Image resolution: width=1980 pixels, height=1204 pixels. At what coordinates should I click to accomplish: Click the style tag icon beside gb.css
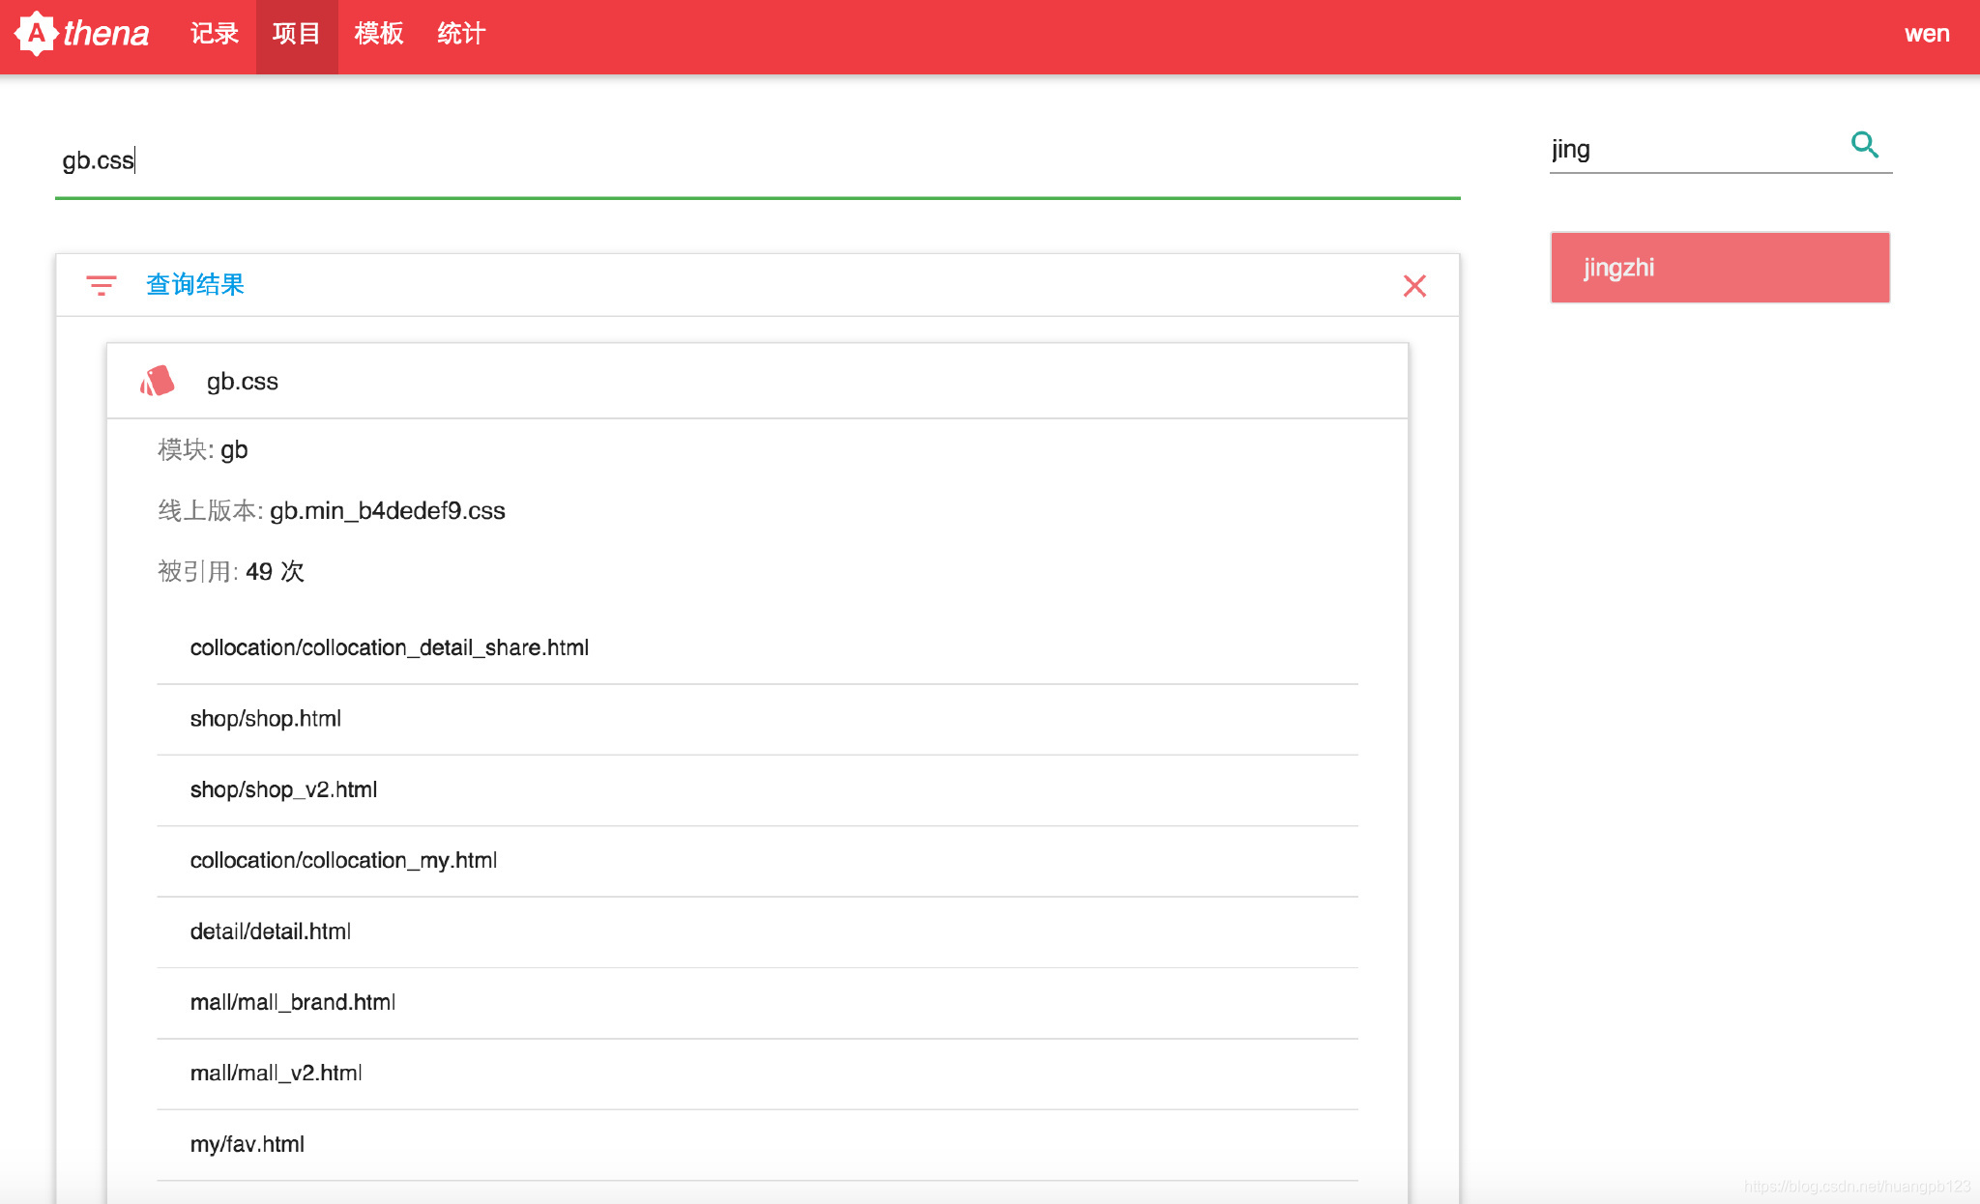[158, 382]
